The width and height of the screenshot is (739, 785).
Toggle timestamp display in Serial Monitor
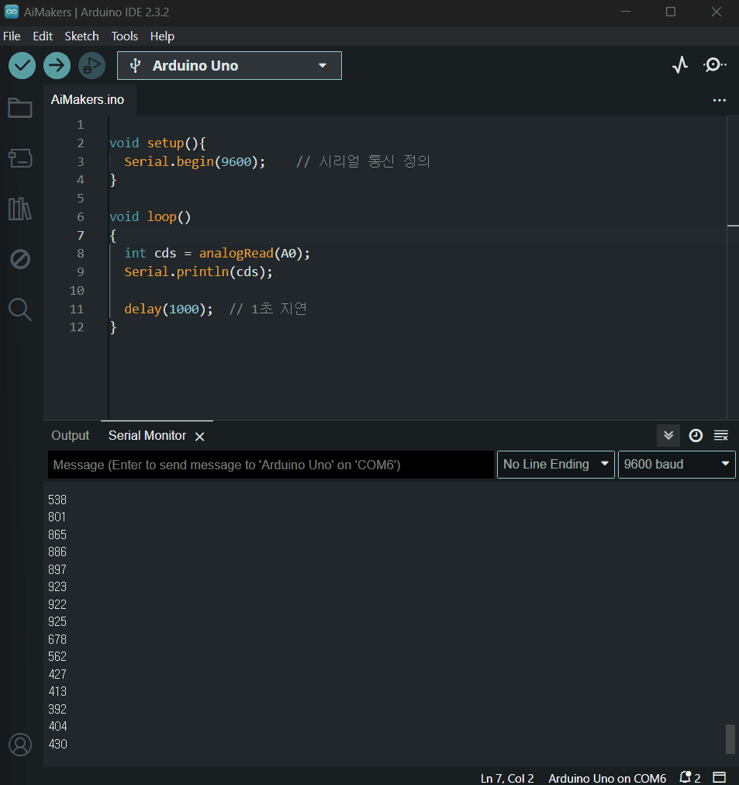[696, 435]
